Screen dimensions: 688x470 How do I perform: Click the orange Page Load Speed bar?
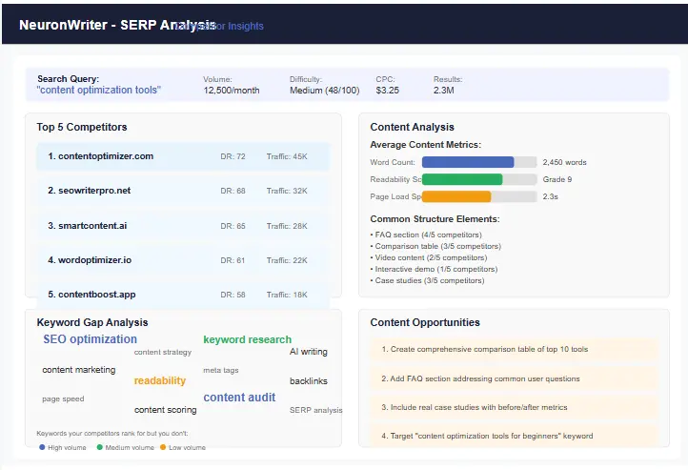point(456,196)
